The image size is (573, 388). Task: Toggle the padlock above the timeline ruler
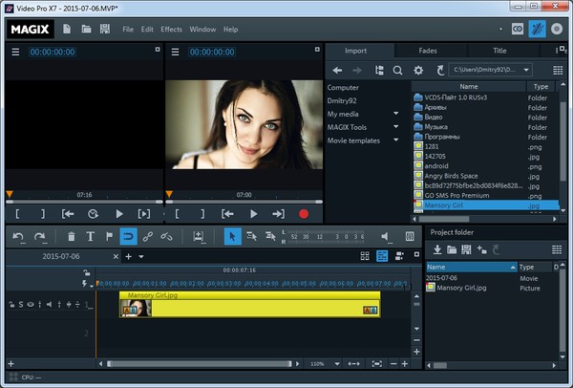(x=87, y=272)
